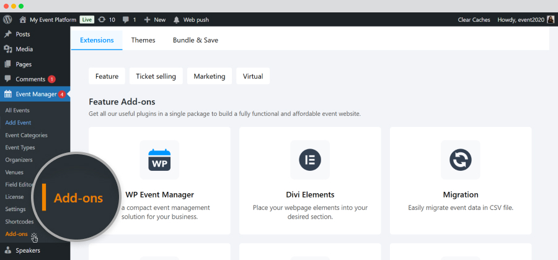Viewport: 558px width, 260px height.
Task: Open the Bundle & Save tab
Action: tap(195, 40)
